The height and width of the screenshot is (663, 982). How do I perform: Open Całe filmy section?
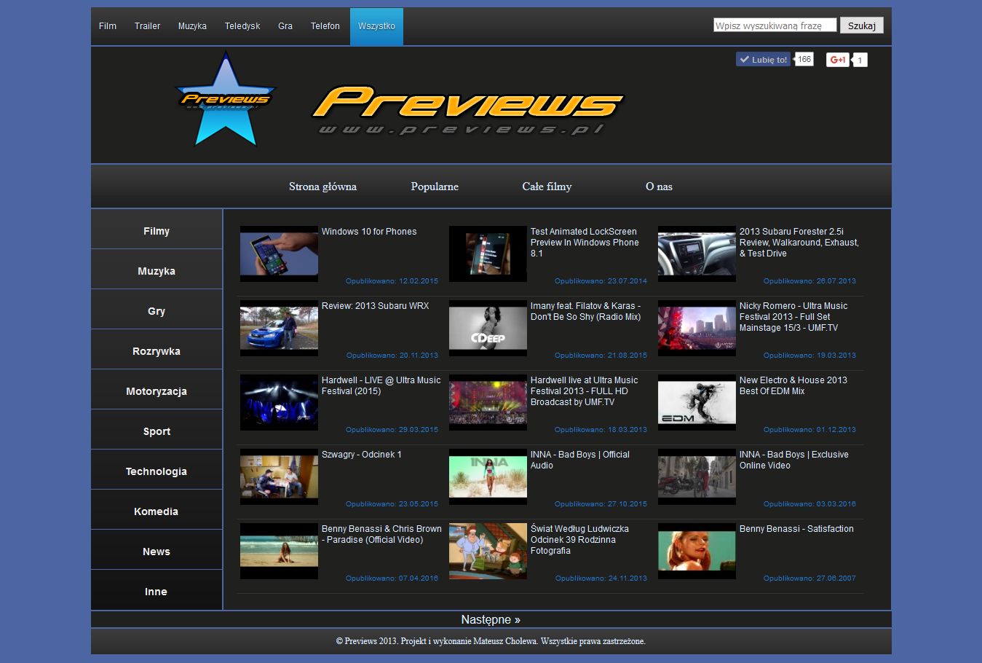(547, 187)
